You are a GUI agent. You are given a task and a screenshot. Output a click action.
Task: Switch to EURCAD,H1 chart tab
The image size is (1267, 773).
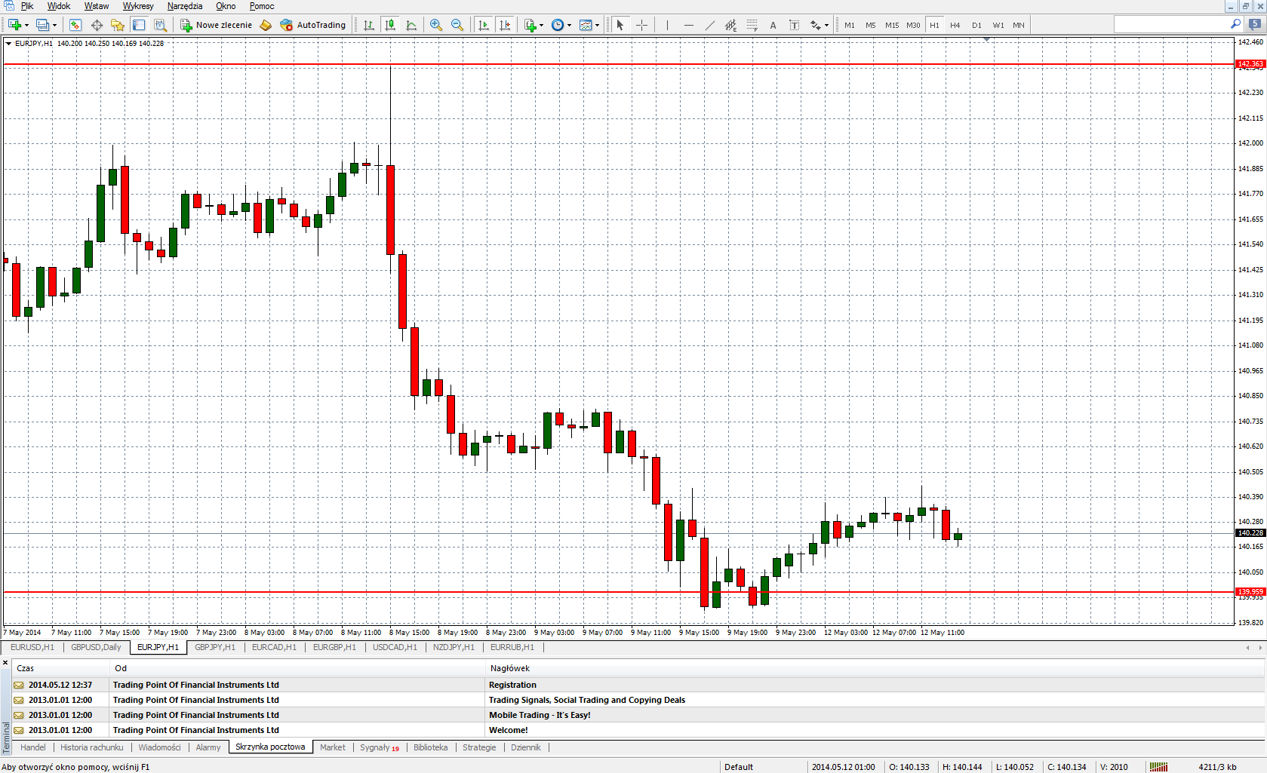click(x=274, y=647)
